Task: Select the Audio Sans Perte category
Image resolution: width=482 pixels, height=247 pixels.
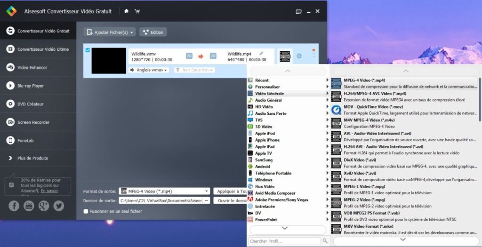Action: pos(288,113)
